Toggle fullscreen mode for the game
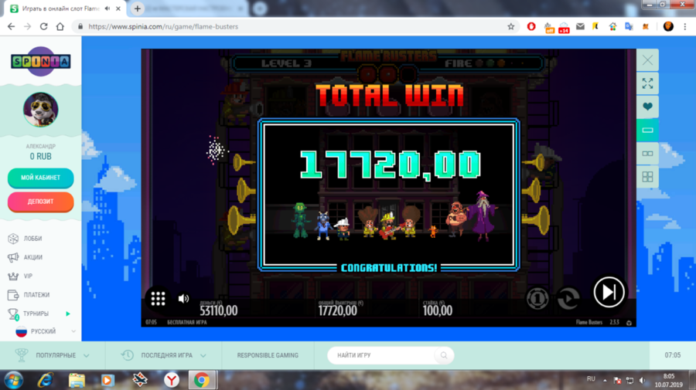The image size is (696, 390). [647, 83]
